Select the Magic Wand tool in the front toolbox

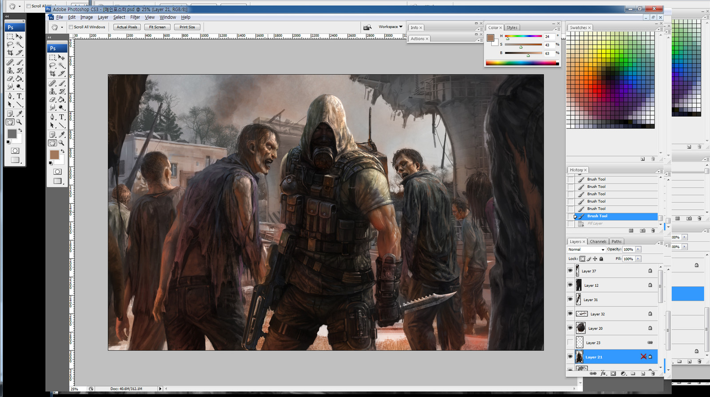61,65
